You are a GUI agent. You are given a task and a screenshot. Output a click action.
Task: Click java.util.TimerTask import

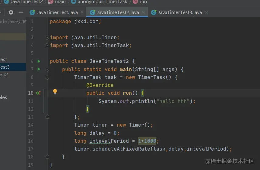tap(100, 45)
